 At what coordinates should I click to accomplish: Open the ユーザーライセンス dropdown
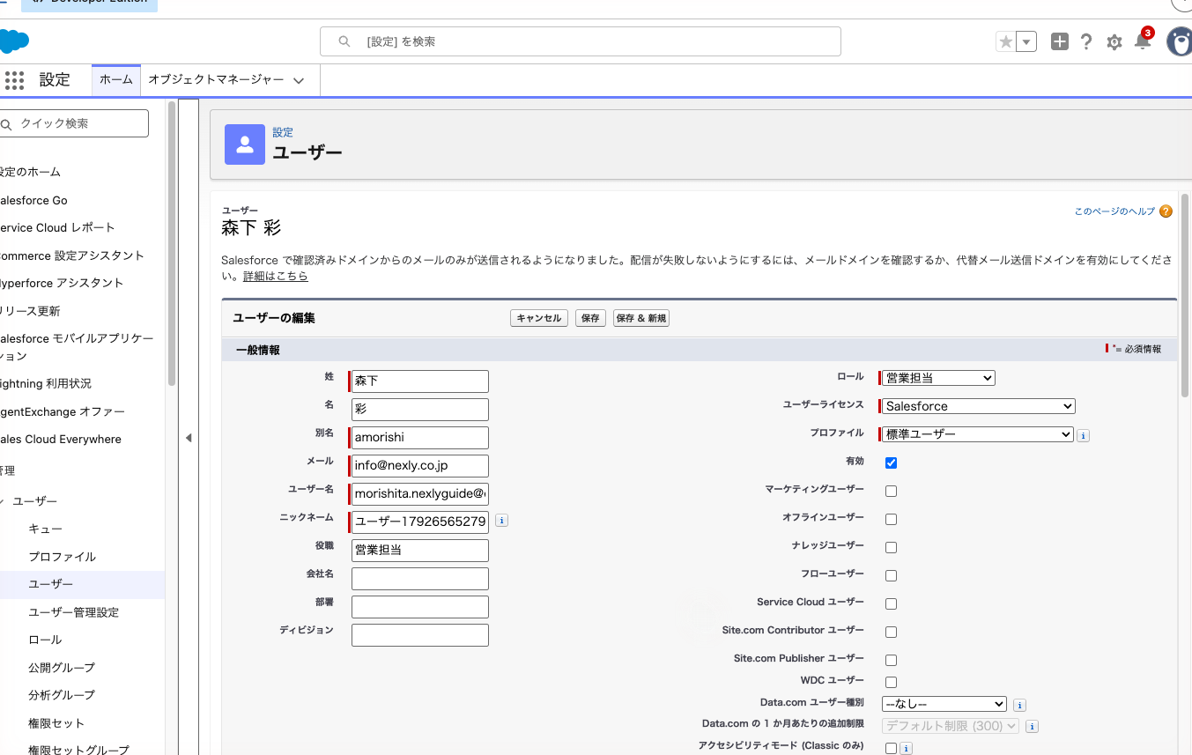(979, 406)
